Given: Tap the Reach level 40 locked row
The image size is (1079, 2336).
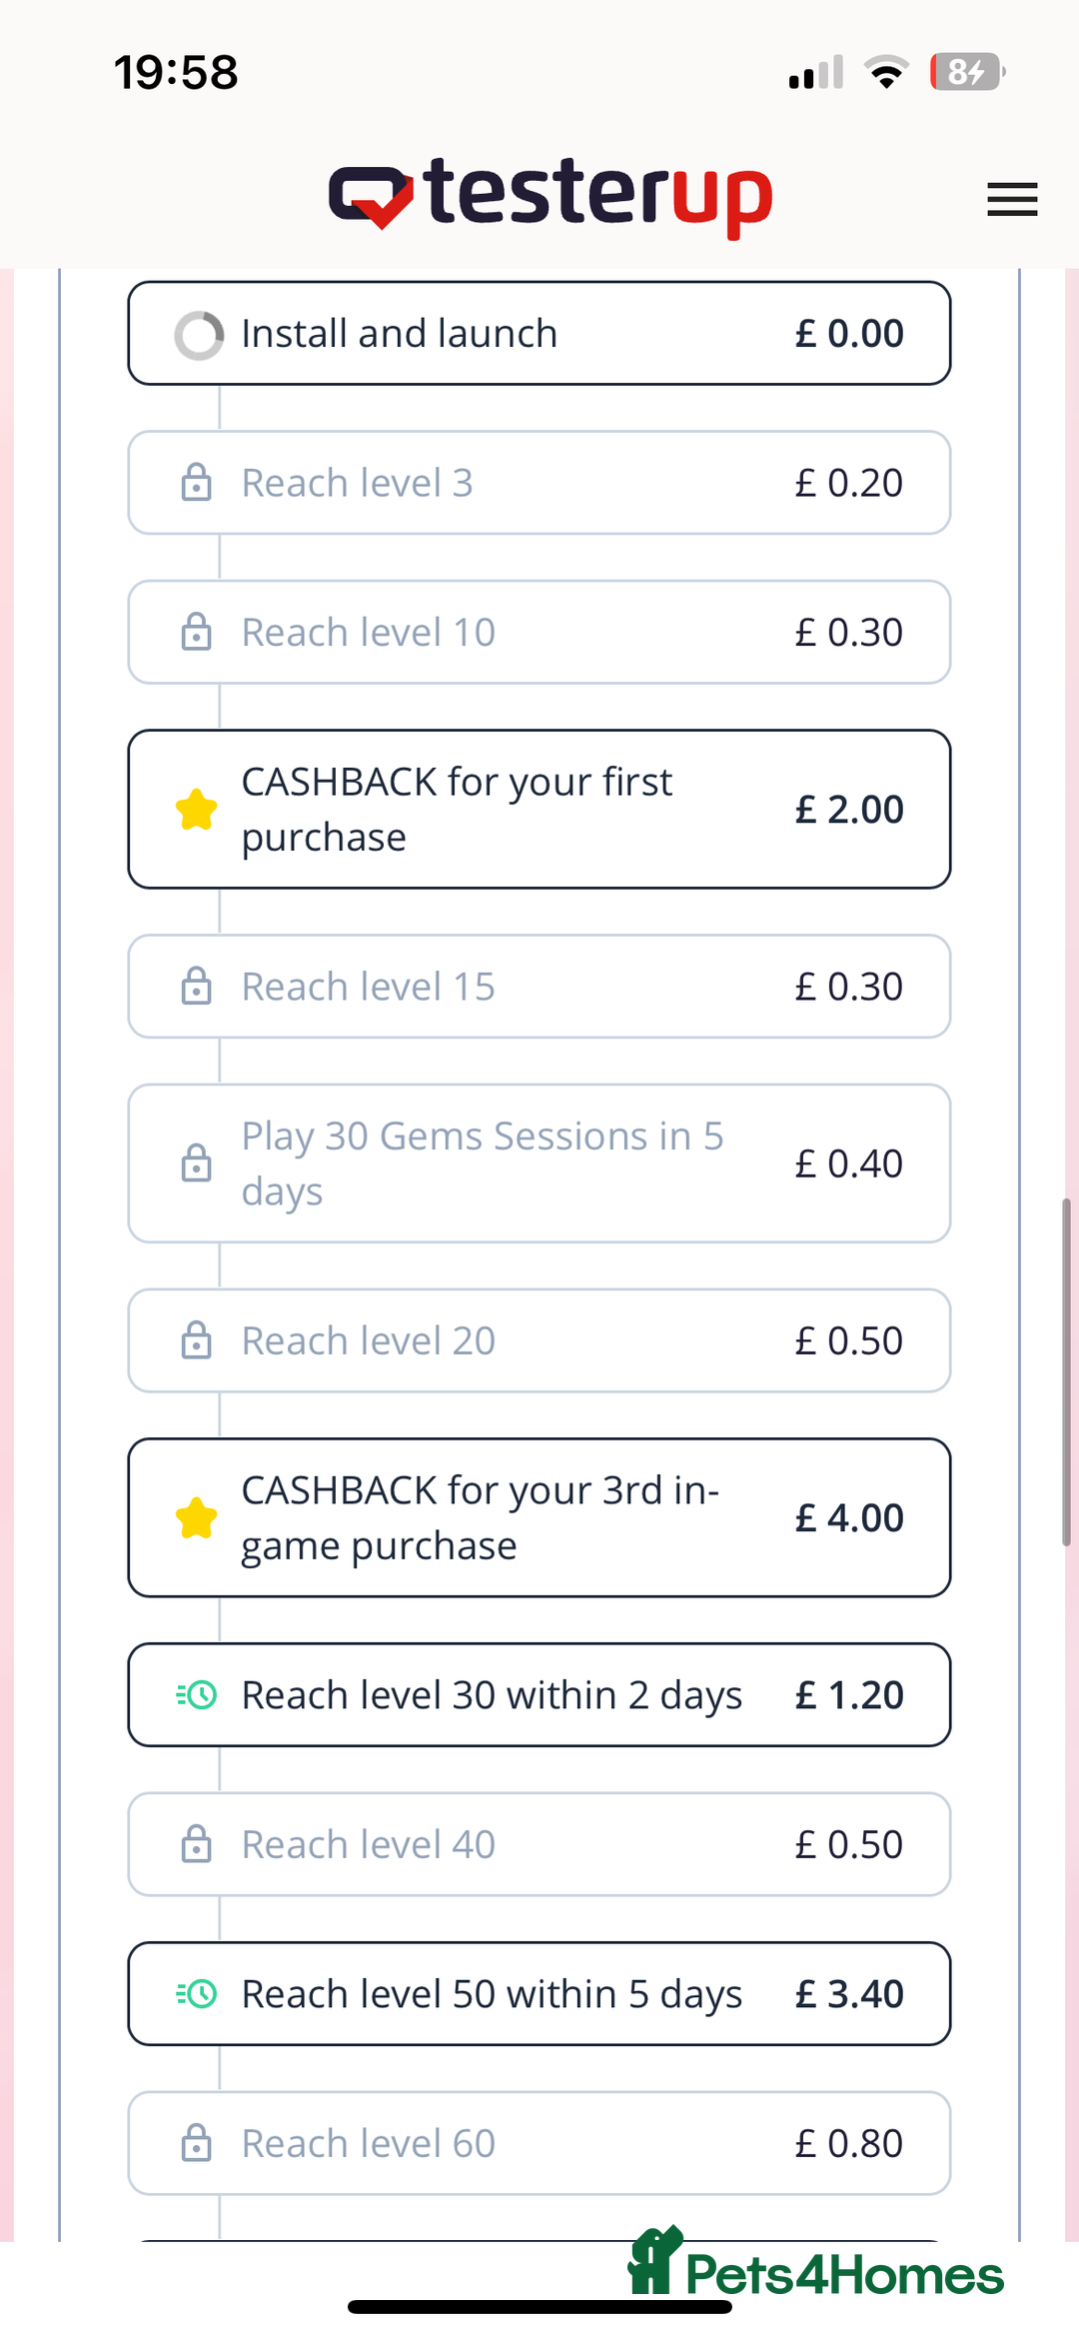Looking at the screenshot, I should pos(539,1844).
